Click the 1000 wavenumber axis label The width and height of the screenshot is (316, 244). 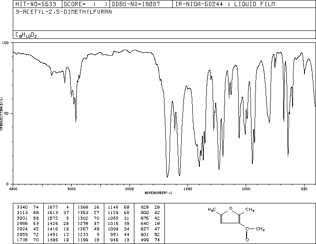tap(246, 189)
